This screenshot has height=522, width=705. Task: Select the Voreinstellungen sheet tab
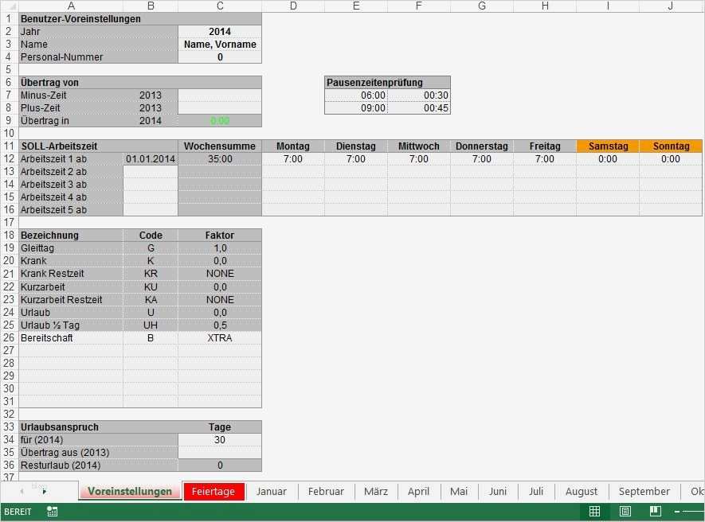click(129, 491)
